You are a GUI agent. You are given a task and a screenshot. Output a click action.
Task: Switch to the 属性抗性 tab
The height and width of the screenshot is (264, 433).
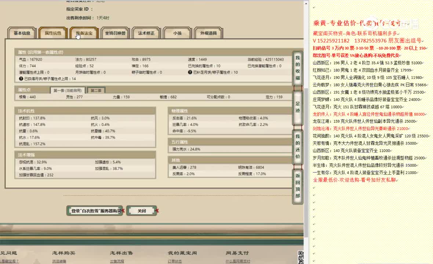(x=53, y=33)
